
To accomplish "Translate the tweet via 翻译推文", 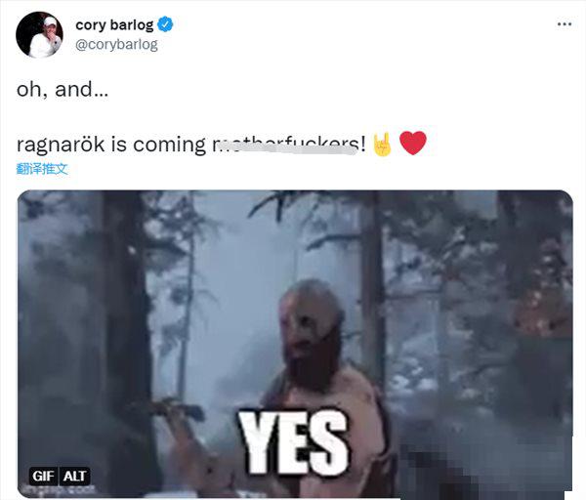I will coord(42,169).
